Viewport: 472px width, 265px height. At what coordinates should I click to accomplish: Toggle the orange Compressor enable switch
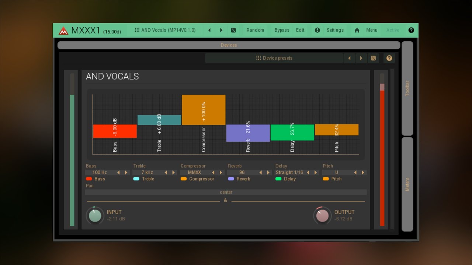(x=184, y=179)
